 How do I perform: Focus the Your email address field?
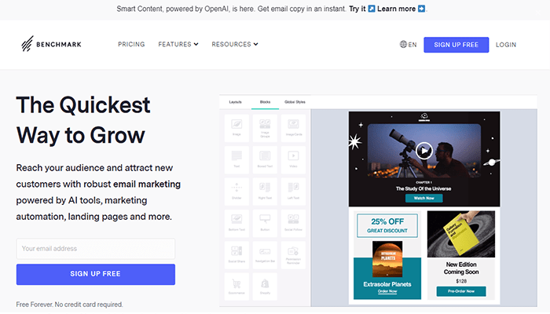coord(96,249)
